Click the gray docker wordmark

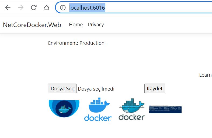[x=131, y=117]
